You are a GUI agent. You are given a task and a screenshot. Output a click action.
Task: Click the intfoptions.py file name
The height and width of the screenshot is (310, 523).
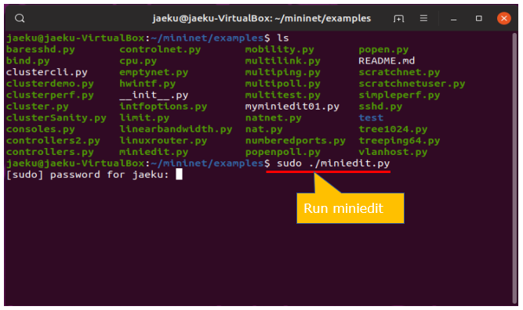point(163,106)
